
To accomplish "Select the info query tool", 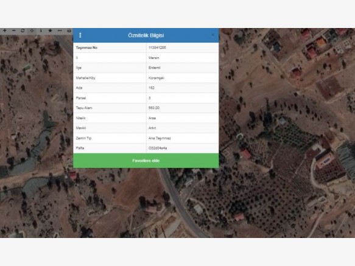I will tap(41, 30).
